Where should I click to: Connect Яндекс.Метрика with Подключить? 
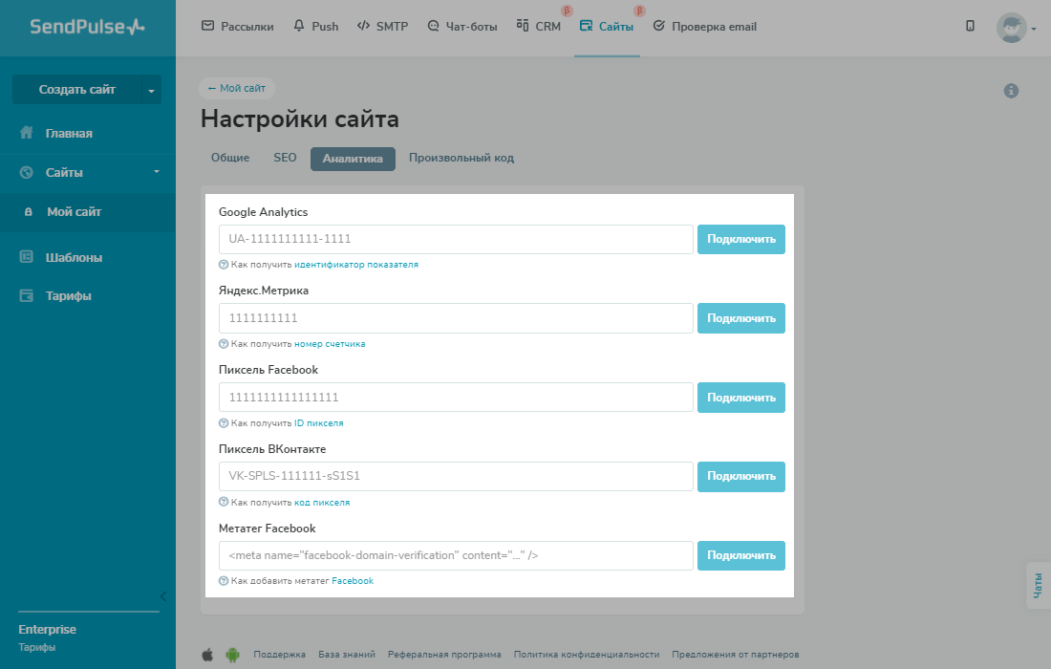pos(741,318)
